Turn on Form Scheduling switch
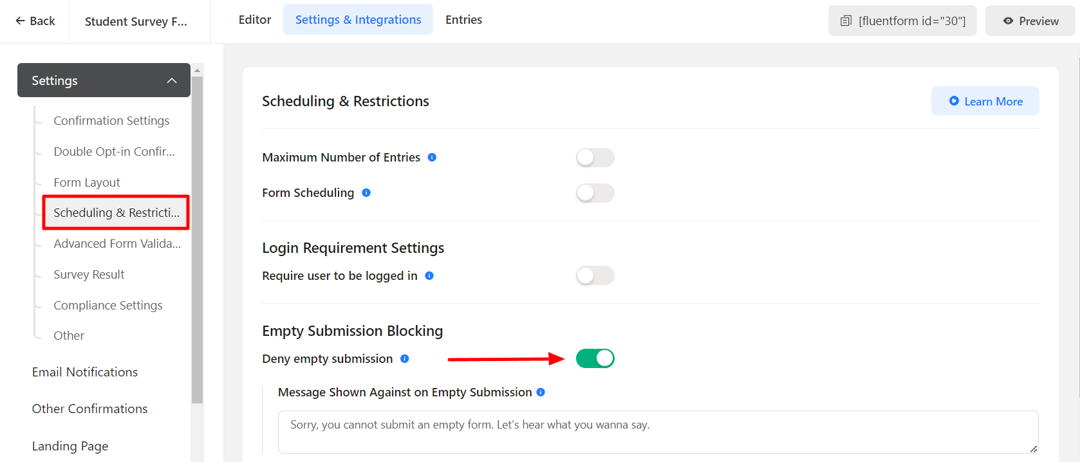Screen dimensions: 1080x462 coord(595,193)
